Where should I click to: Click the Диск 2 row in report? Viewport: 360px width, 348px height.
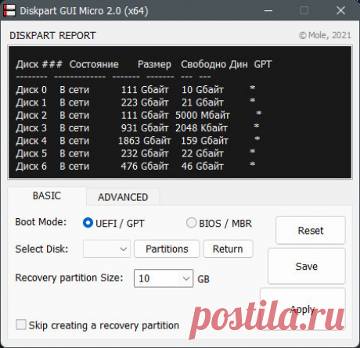[139, 115]
